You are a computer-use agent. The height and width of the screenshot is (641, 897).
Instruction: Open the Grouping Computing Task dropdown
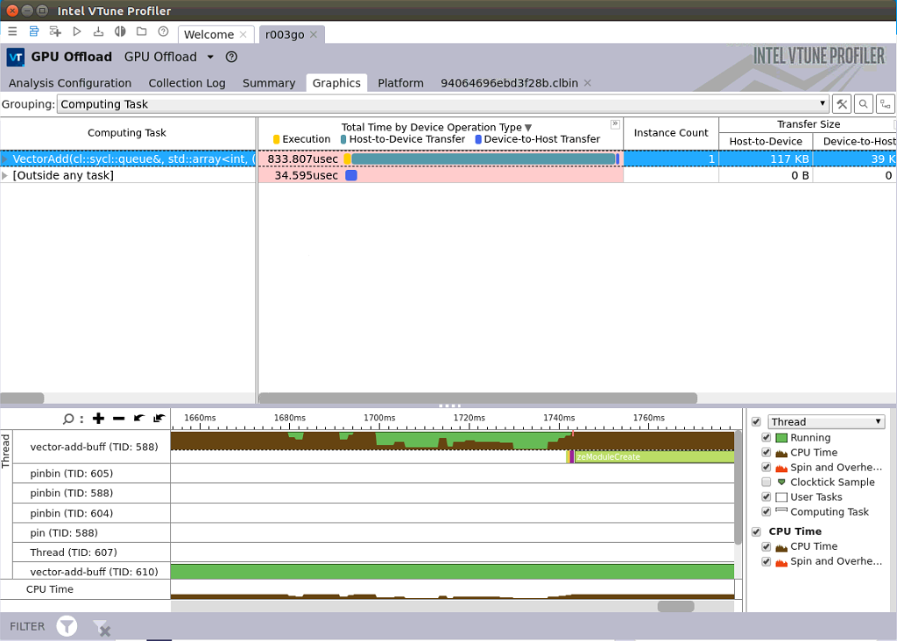tap(442, 104)
